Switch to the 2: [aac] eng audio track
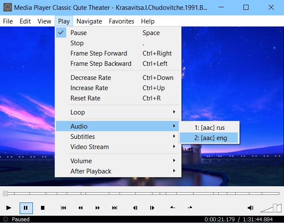Viewport: 284px width, 223px height. point(209,138)
